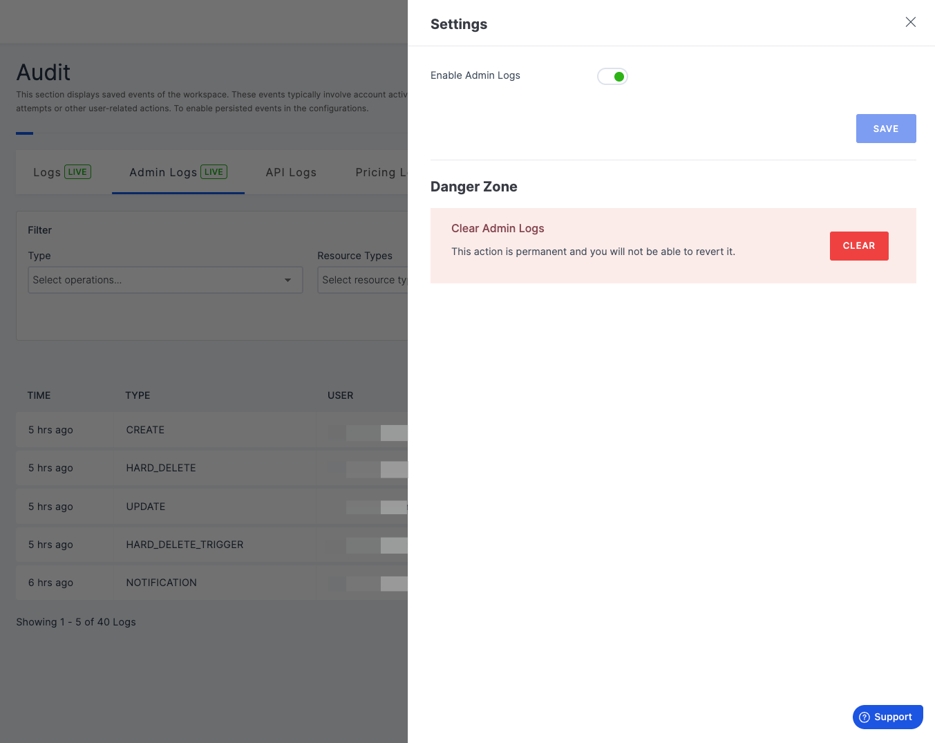This screenshot has height=743, width=935.
Task: Click the TYPE column header
Action: 138,395
